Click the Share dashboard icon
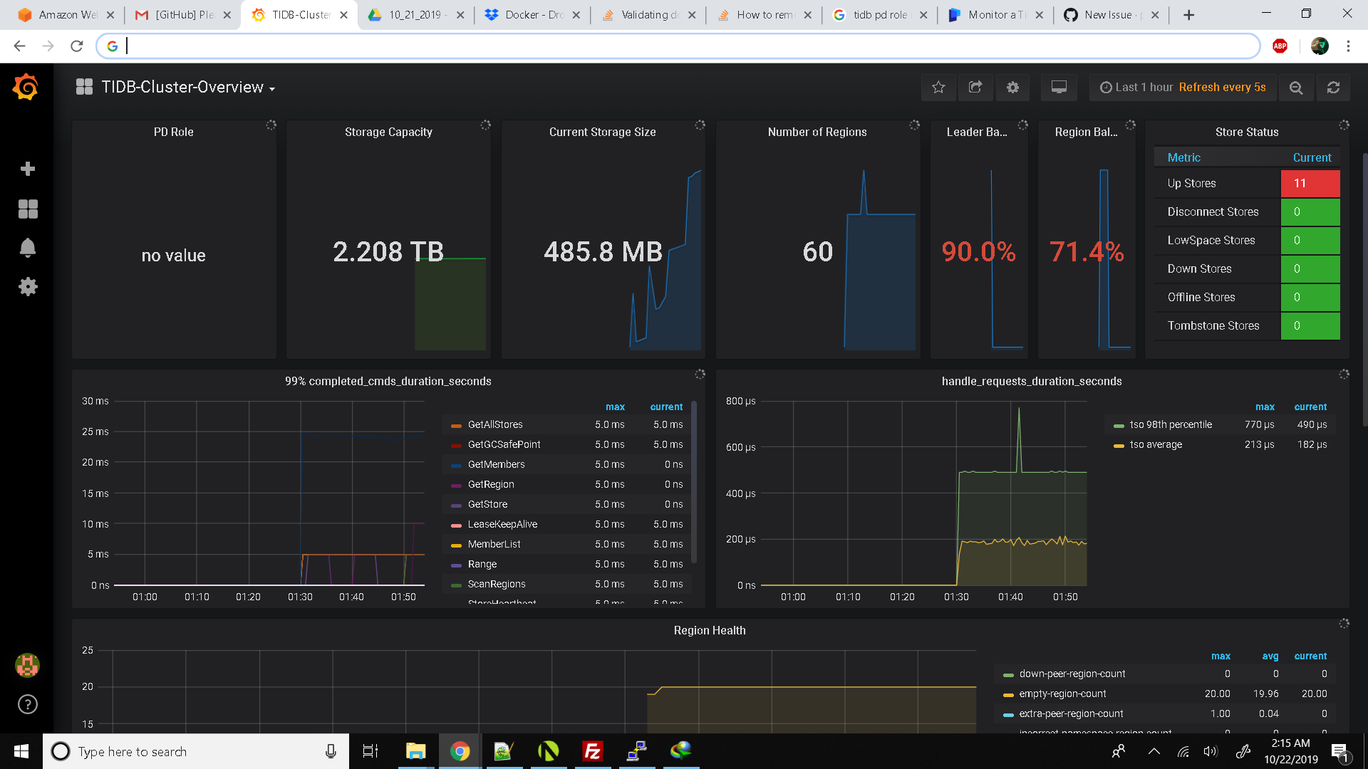1368x769 pixels. coord(975,87)
